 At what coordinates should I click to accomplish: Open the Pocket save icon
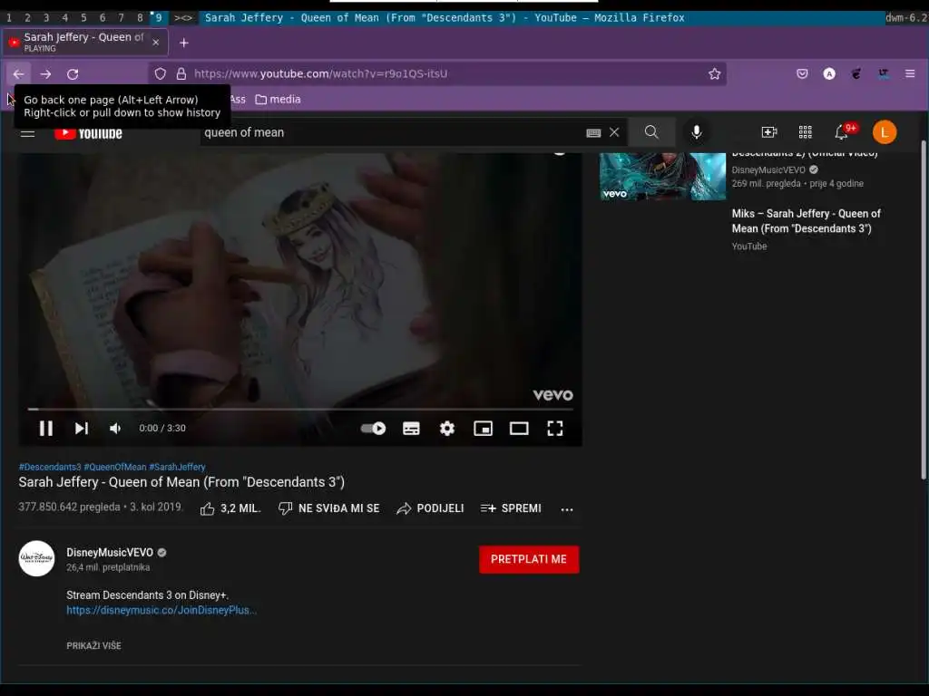click(x=802, y=74)
